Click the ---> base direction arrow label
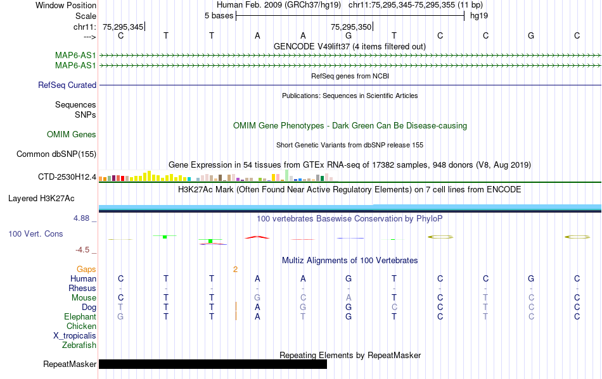The width and height of the screenshot is (602, 379). tap(89, 37)
